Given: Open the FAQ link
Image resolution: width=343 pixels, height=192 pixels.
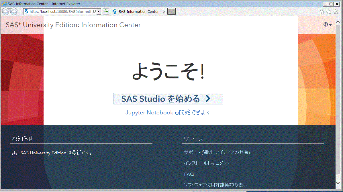Looking at the screenshot, I should click(189, 174).
